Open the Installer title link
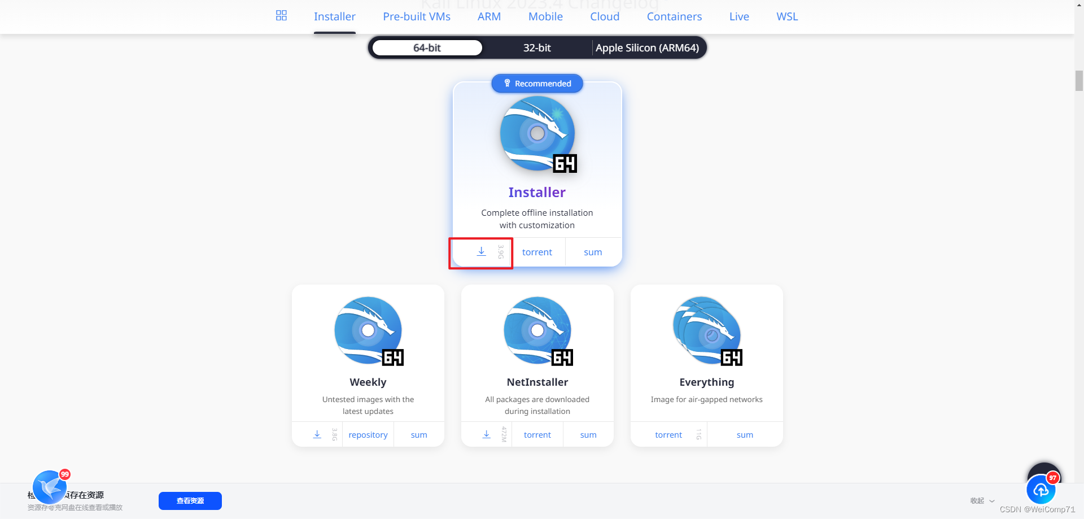 pos(537,193)
